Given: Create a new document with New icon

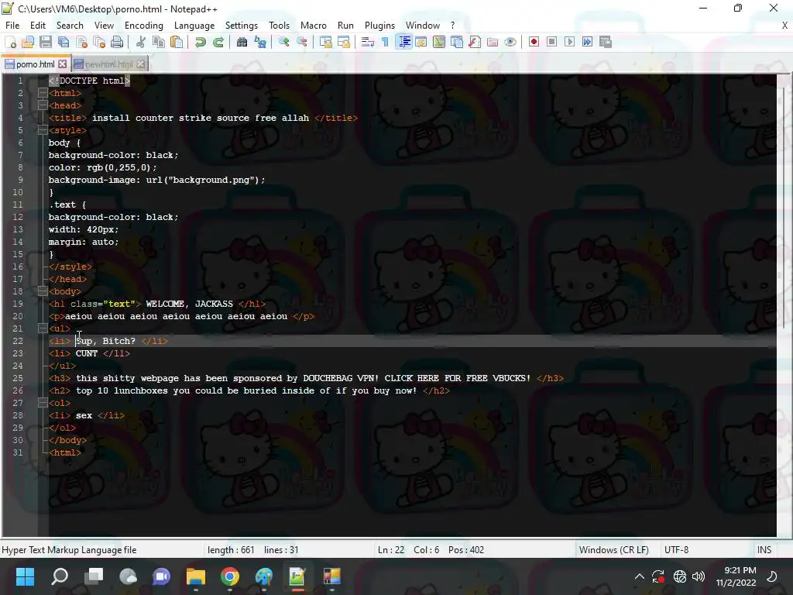Looking at the screenshot, I should pos(10,42).
